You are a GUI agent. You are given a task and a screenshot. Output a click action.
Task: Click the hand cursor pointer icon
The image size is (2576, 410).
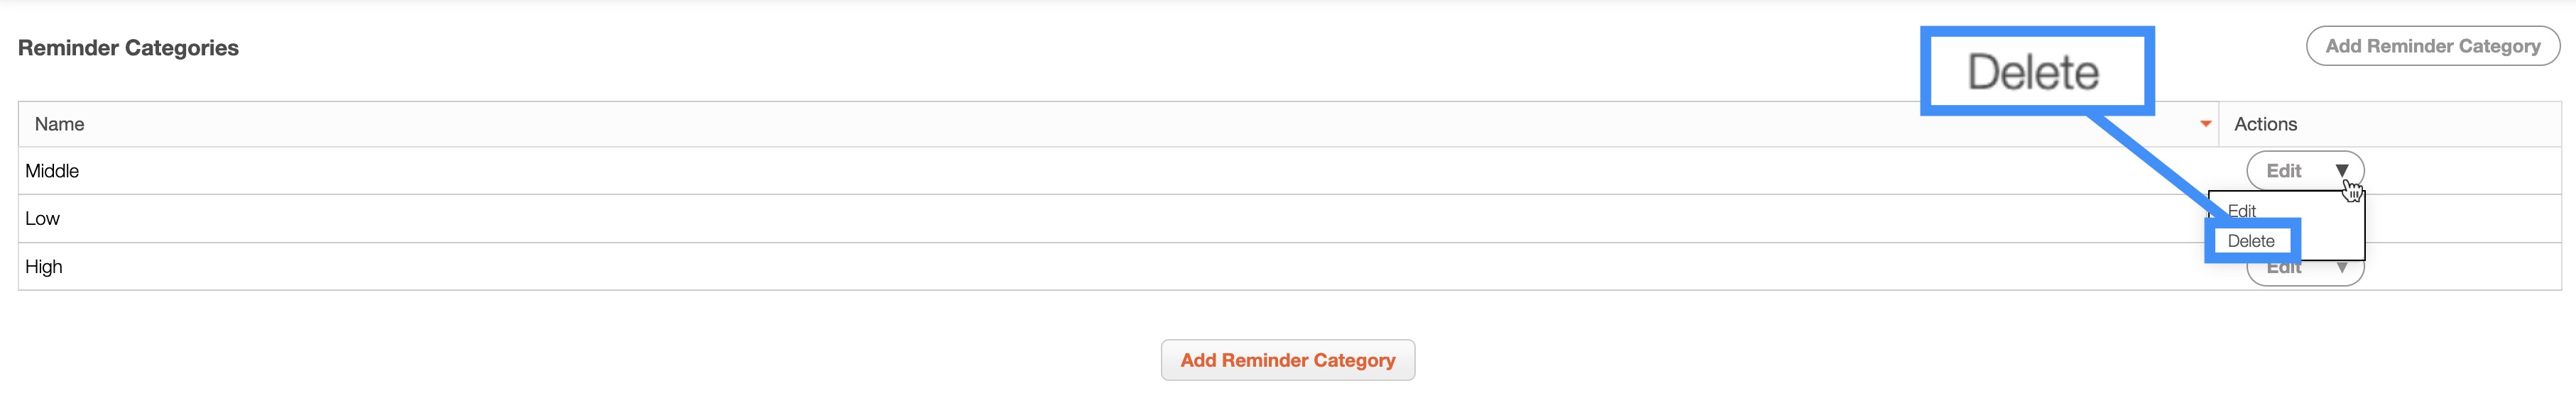click(x=2353, y=191)
